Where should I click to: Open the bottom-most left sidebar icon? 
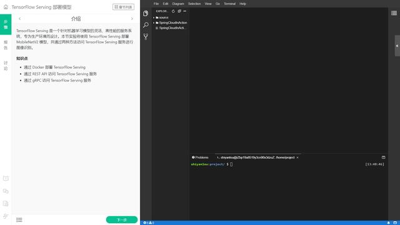6,216
